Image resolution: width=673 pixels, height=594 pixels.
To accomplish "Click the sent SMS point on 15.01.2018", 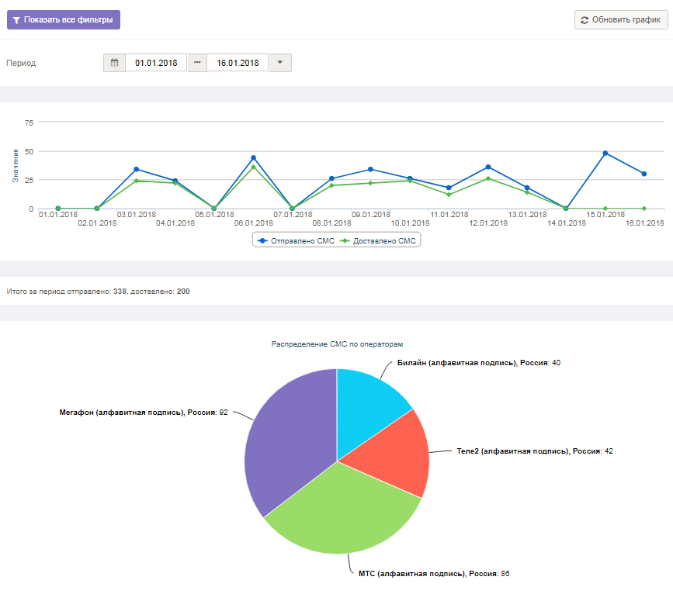I will coord(605,153).
